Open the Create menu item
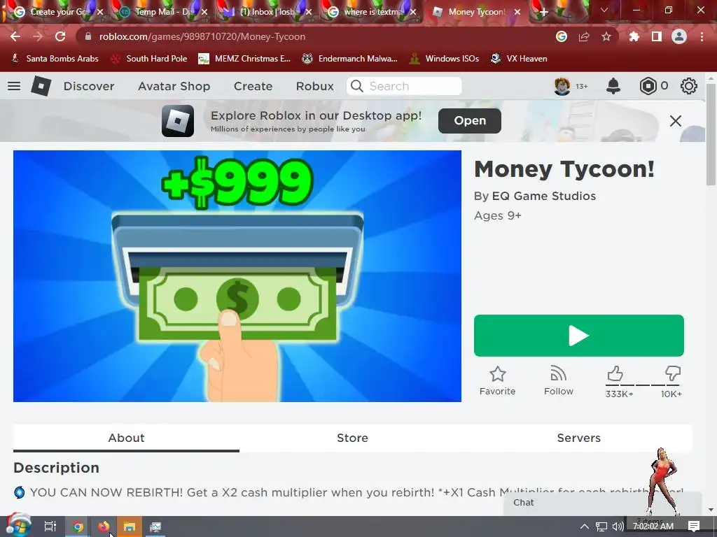 (253, 86)
